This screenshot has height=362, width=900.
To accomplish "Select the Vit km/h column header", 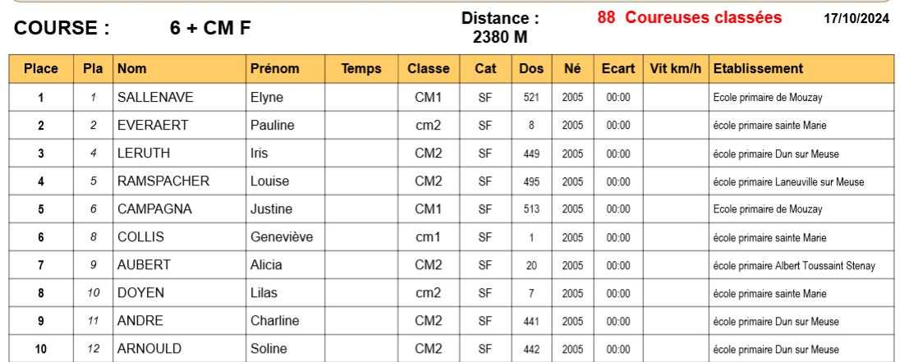I will (x=676, y=69).
